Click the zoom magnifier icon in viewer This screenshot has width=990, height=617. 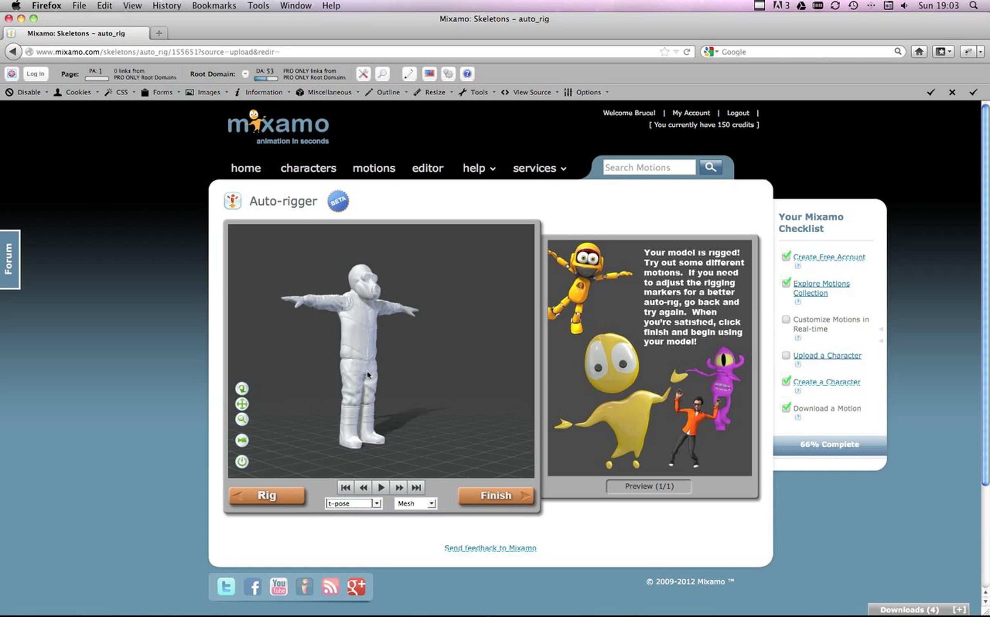click(x=242, y=419)
